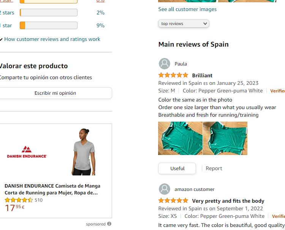Click the 9% one-star percentage link
This screenshot has width=285, height=230.
tap(100, 25)
